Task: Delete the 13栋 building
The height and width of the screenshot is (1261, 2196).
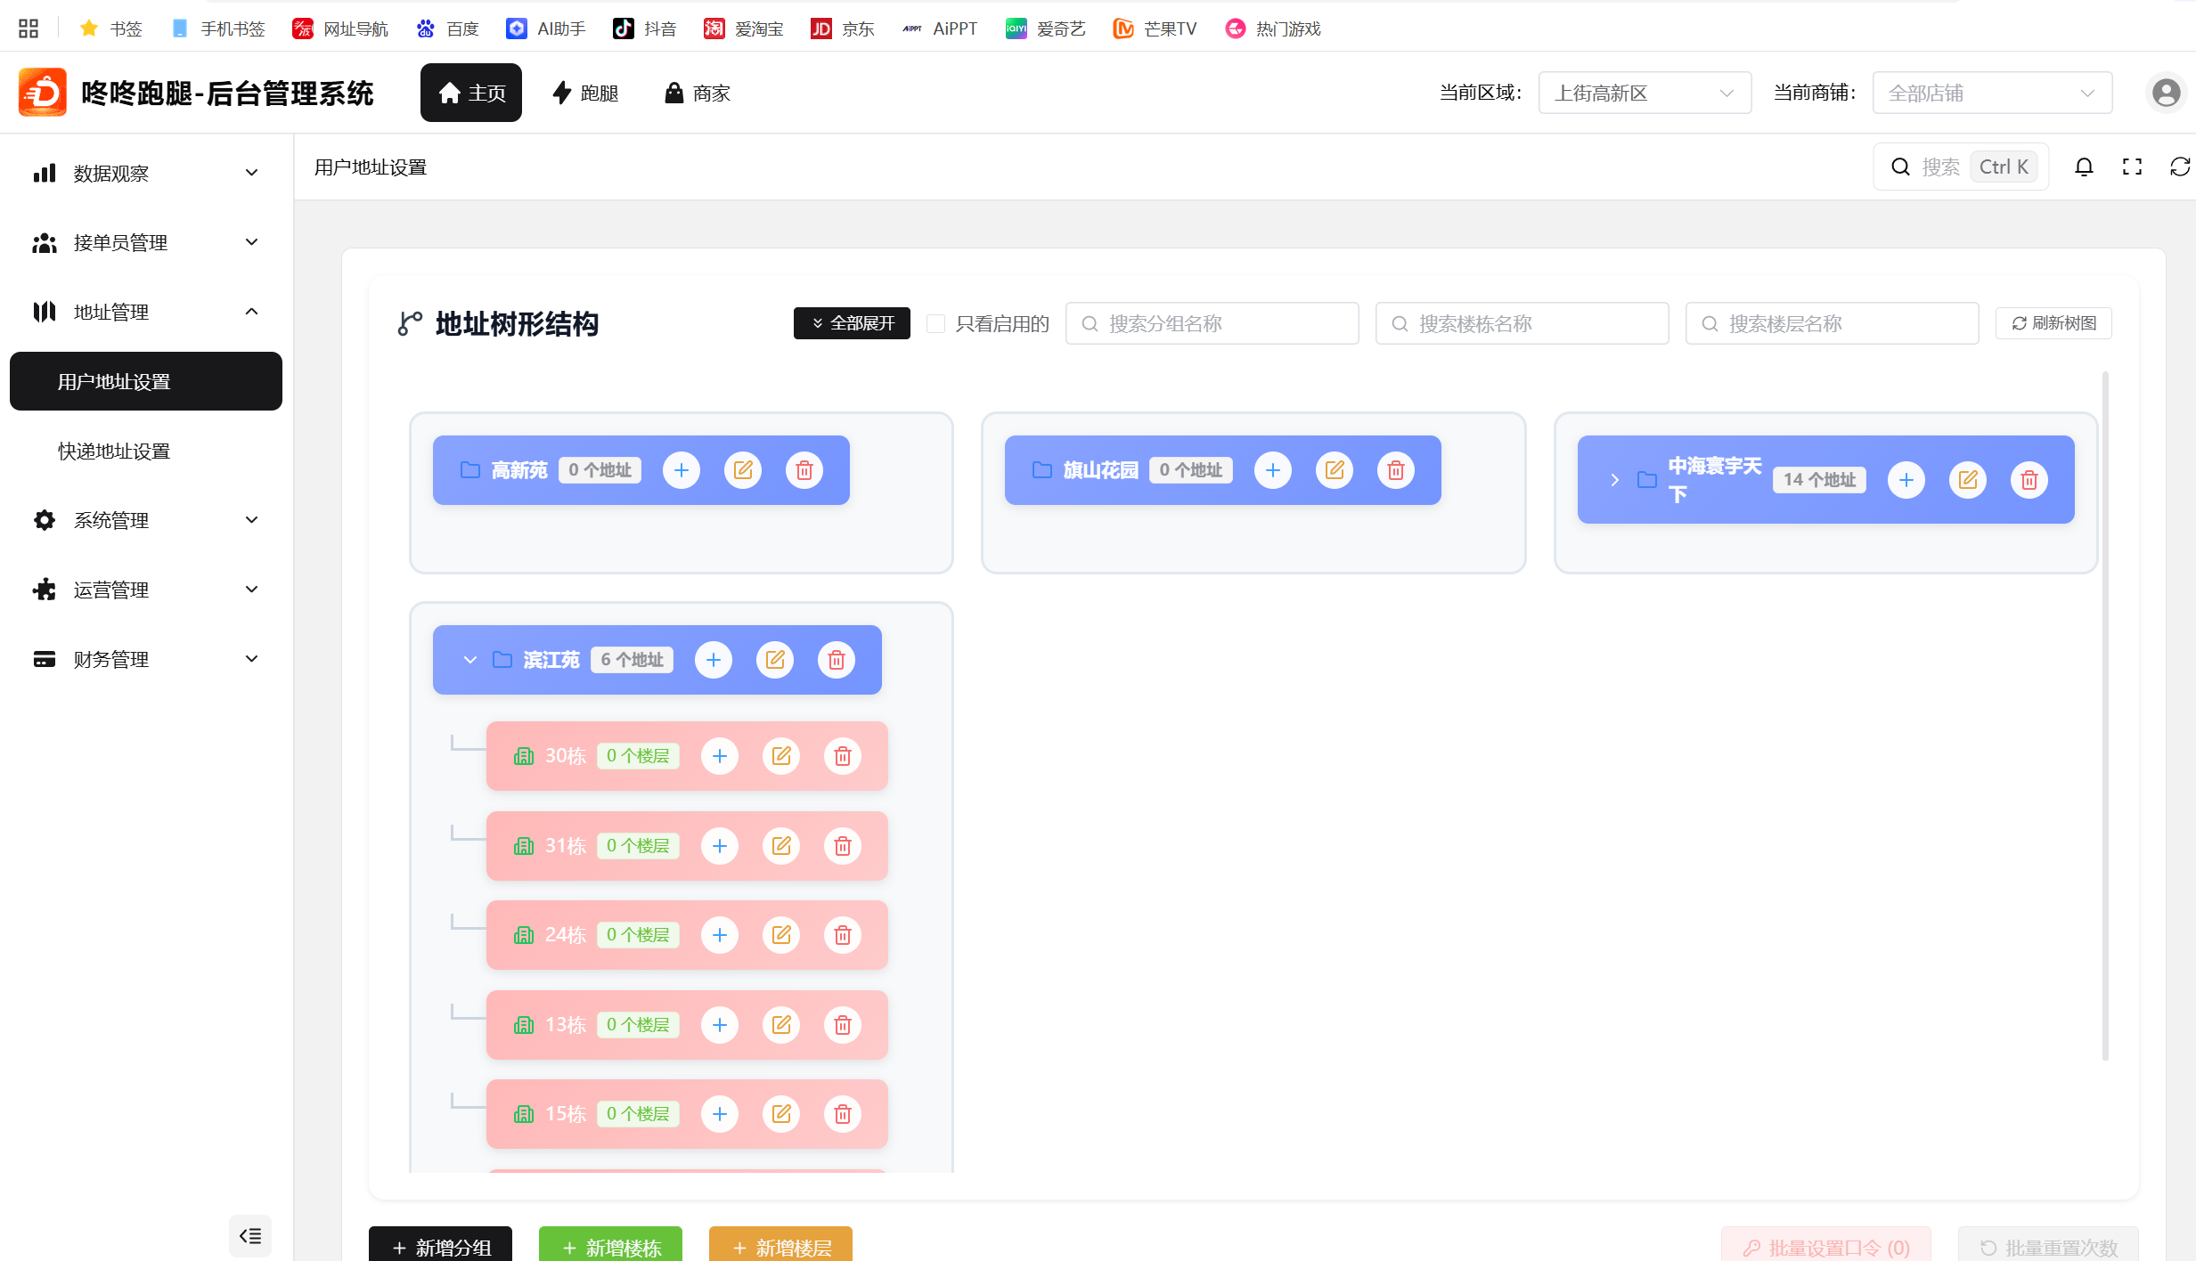Action: [x=843, y=1025]
